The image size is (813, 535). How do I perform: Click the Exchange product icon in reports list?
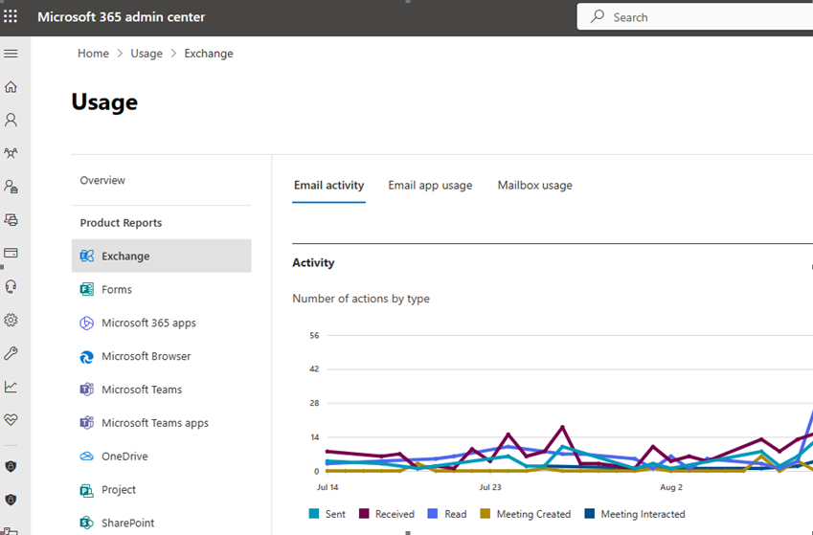[x=86, y=256]
